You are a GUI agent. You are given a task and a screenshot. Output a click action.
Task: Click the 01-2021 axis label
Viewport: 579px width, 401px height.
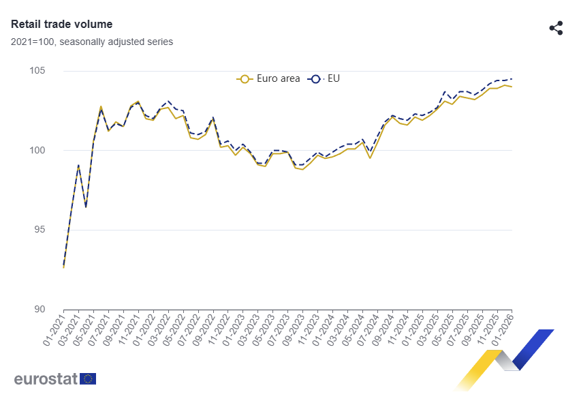[x=54, y=330]
